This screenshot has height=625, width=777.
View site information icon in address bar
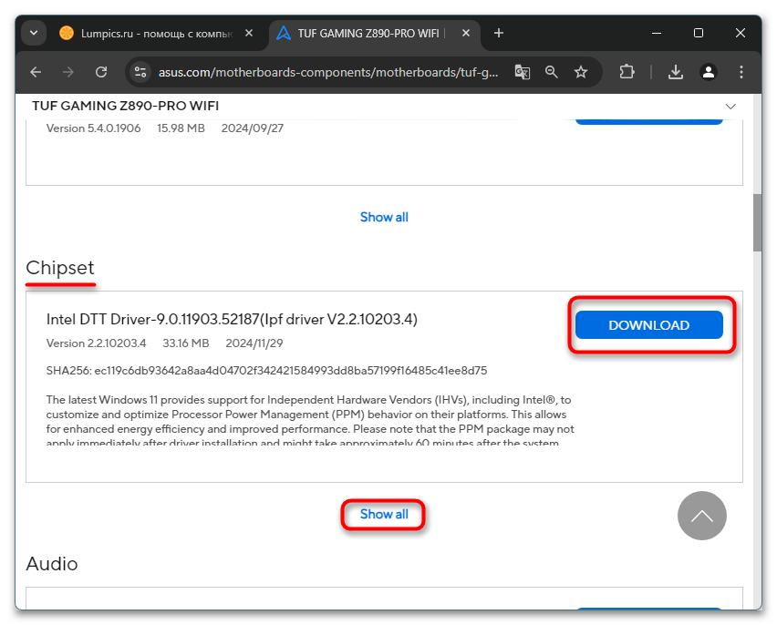[x=140, y=72]
